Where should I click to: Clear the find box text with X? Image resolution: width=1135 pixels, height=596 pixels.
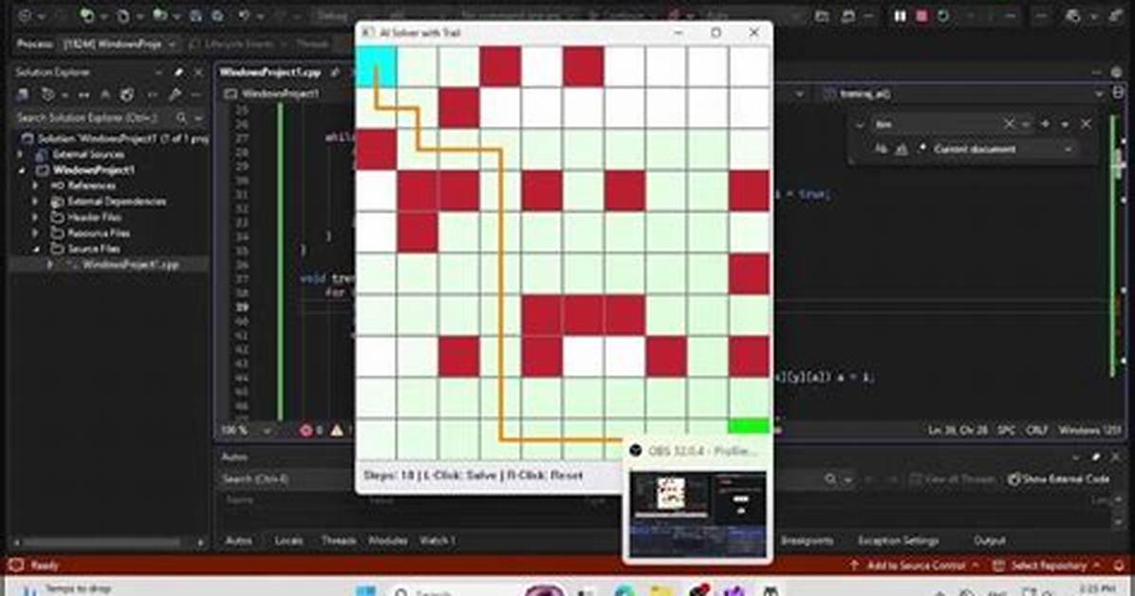pyautogui.click(x=1009, y=123)
